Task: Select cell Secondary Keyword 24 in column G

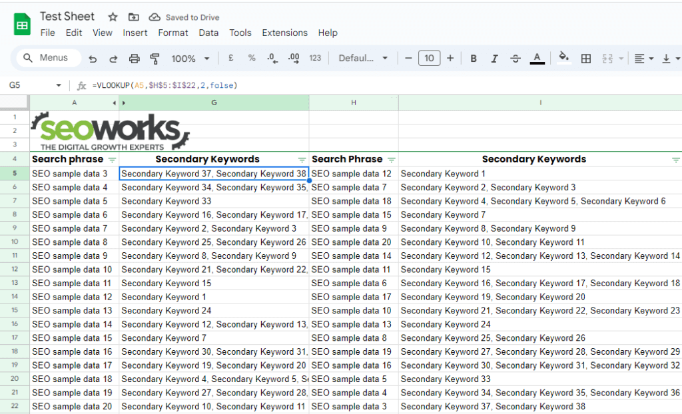Action: 214,310
